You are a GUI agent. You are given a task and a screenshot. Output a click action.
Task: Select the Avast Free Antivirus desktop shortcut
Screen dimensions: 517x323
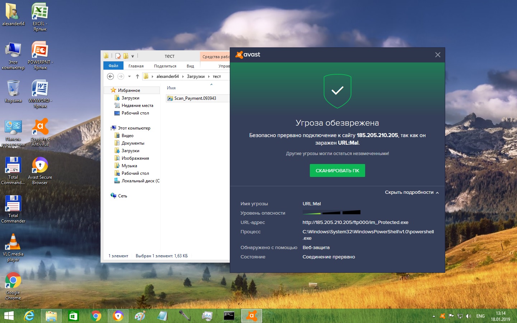pos(40,132)
